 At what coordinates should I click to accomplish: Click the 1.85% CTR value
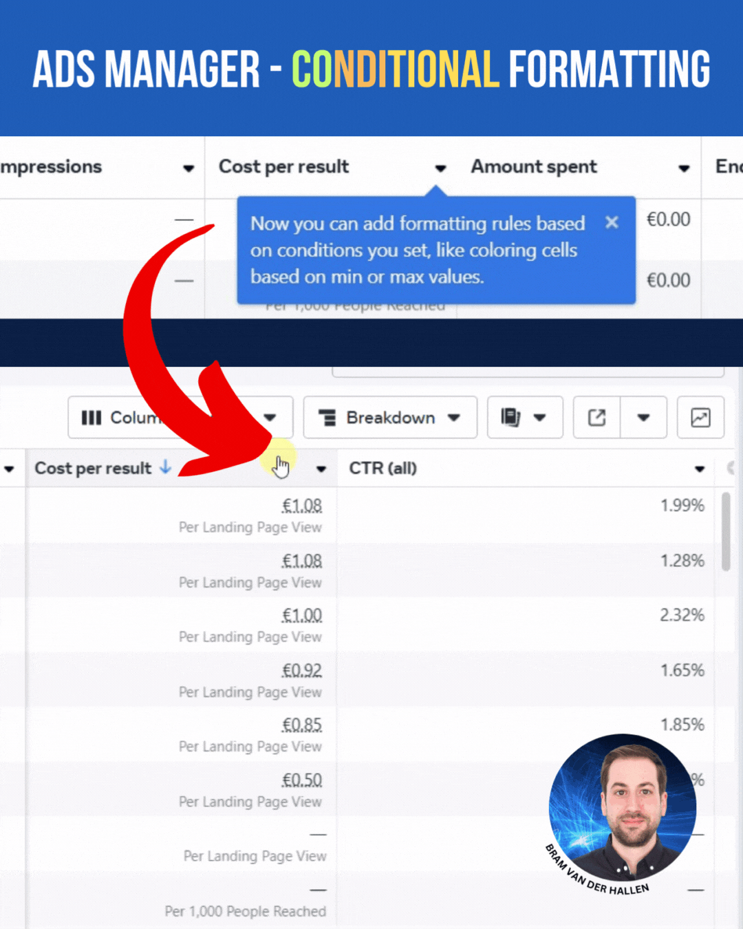click(682, 725)
